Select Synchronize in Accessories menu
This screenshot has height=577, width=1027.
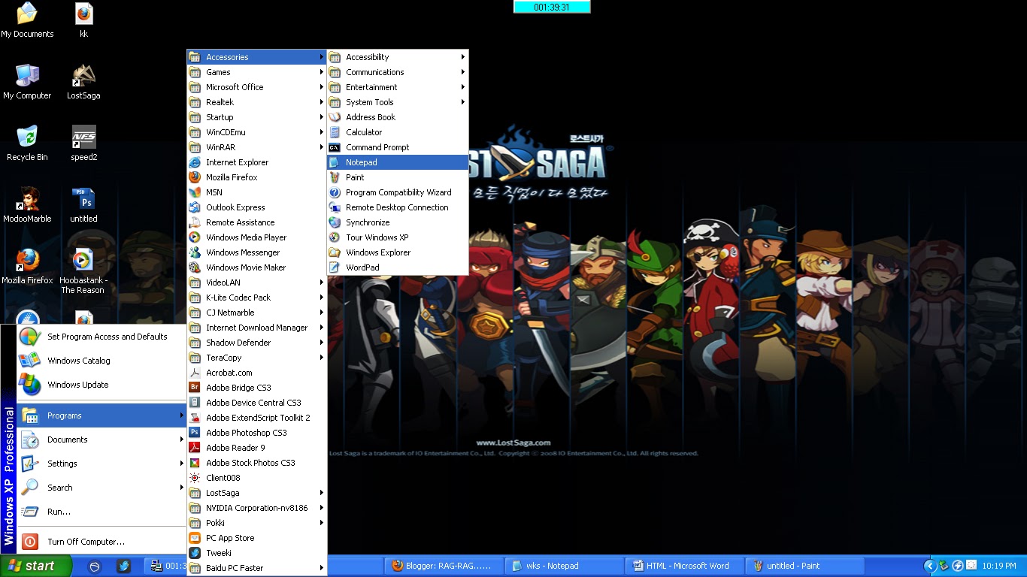pyautogui.click(x=398, y=222)
